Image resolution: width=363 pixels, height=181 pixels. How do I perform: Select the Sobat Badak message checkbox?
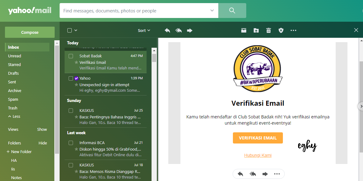[x=71, y=56]
